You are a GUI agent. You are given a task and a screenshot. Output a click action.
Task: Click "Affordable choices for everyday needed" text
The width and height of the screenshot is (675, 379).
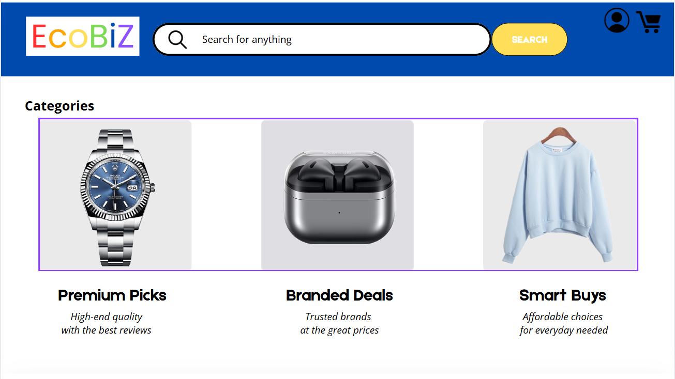pos(563,324)
